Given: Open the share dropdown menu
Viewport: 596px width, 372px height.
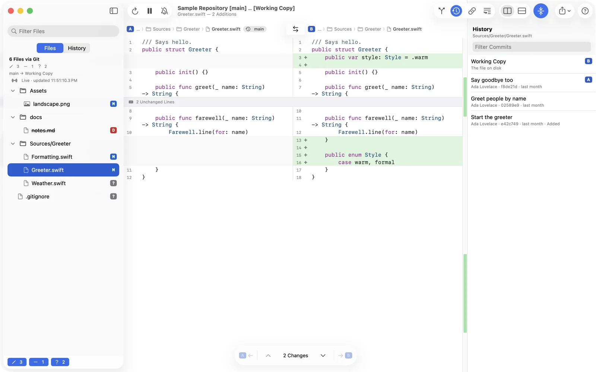Looking at the screenshot, I should (565, 11).
